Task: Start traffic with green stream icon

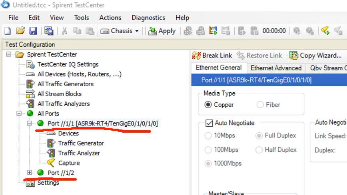Action: 213,31
